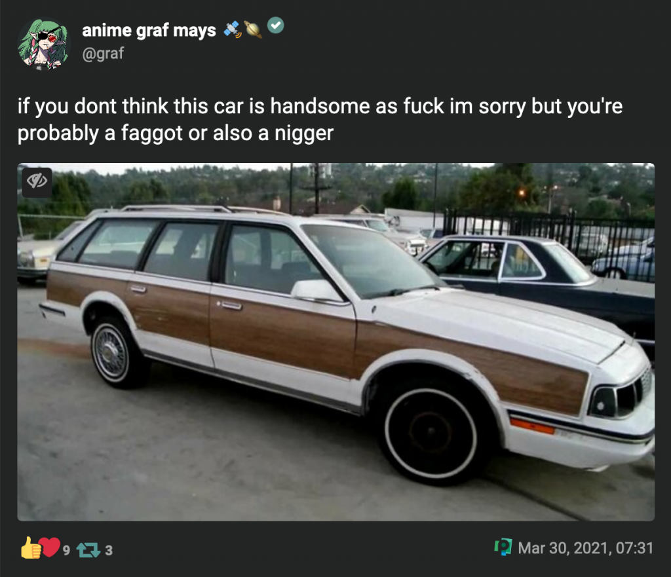Open the @graf handle link
Viewport: 671px width, 577px height.
103,54
